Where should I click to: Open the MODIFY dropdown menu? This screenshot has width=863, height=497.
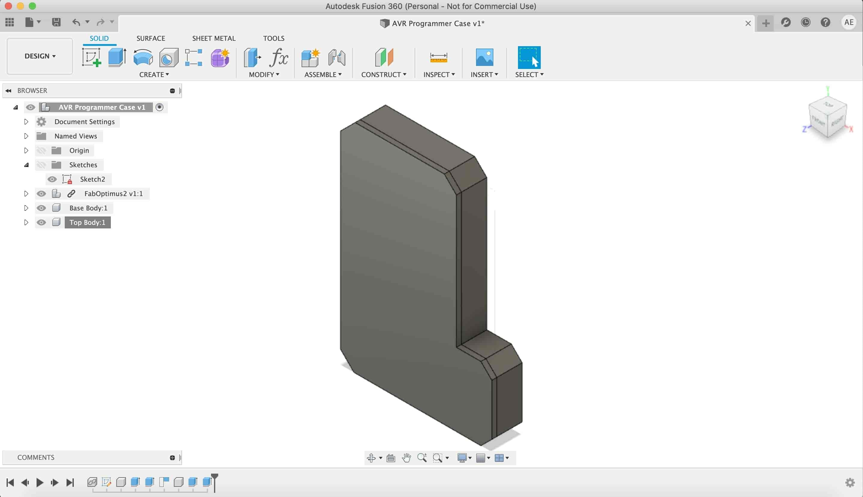pyautogui.click(x=264, y=74)
